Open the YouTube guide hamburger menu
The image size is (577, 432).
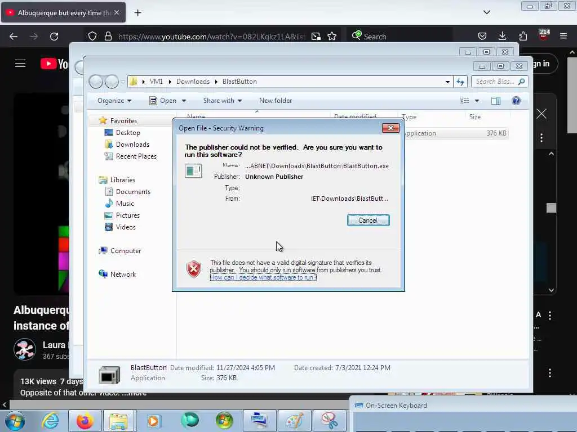coord(20,64)
